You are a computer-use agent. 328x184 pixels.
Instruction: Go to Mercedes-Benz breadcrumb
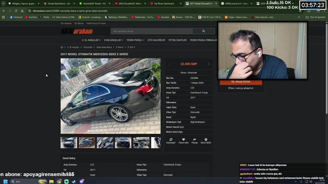coord(104,47)
